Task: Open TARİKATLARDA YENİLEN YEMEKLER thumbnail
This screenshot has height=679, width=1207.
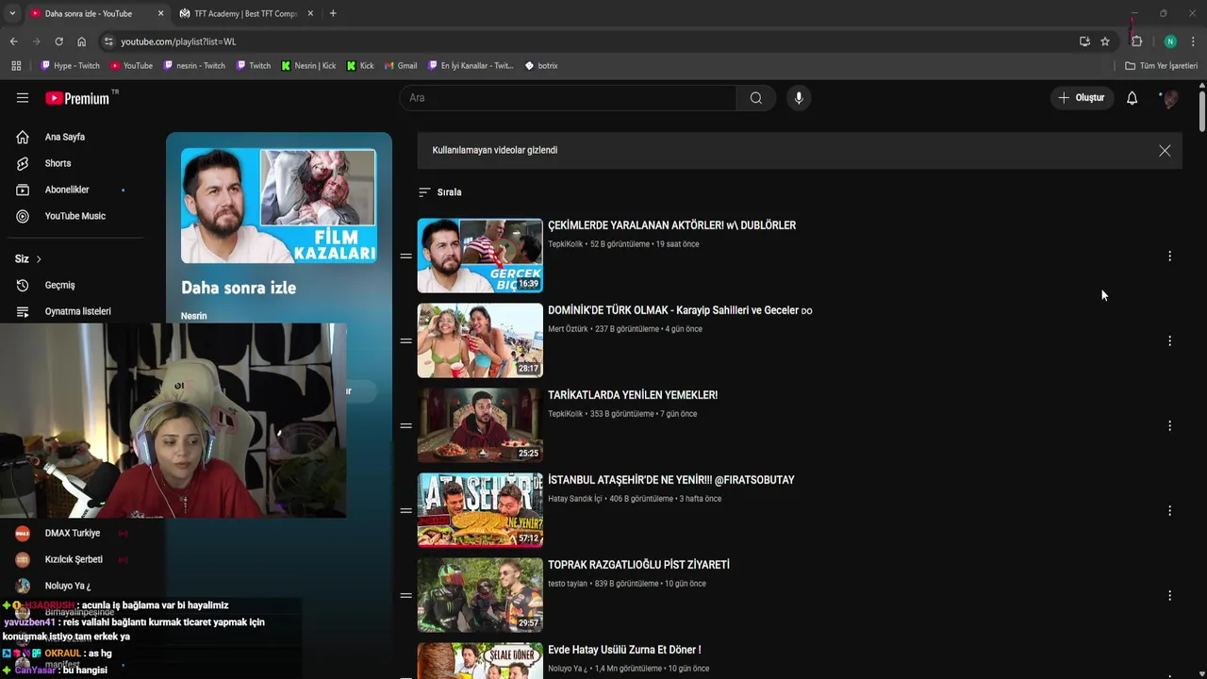Action: coord(480,425)
